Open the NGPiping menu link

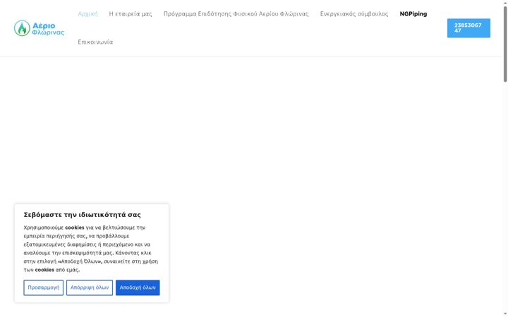413,14
